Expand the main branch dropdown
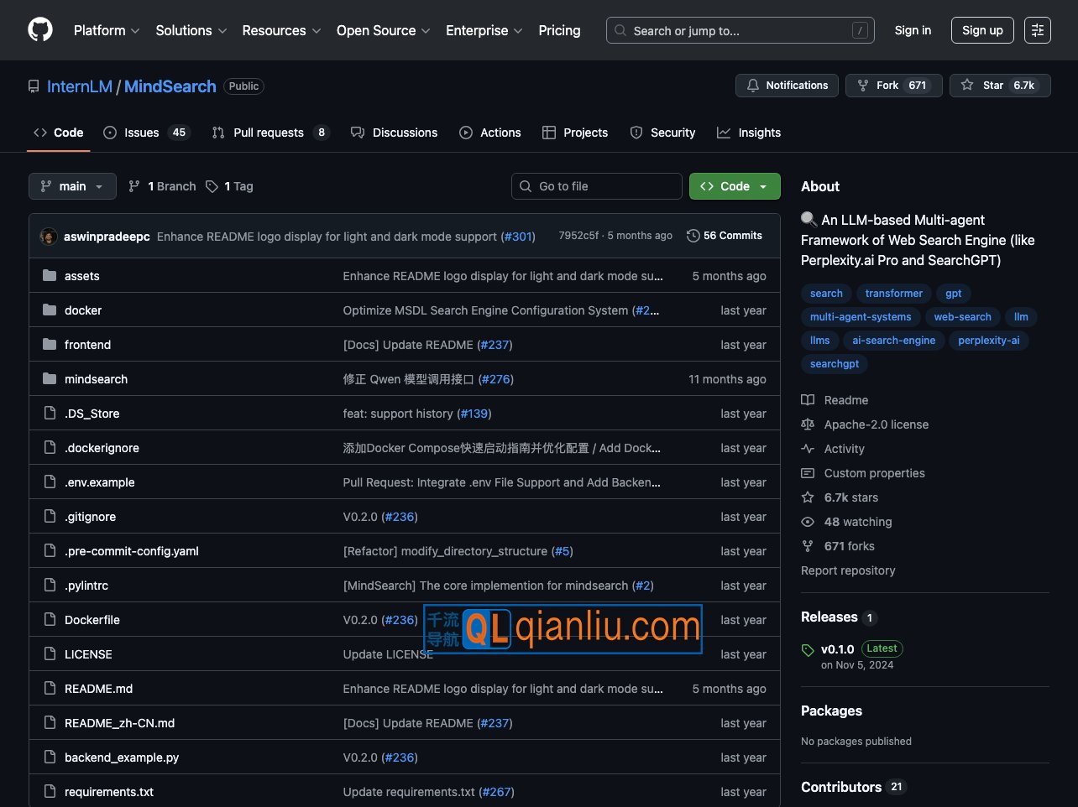1078x807 pixels. point(72,186)
